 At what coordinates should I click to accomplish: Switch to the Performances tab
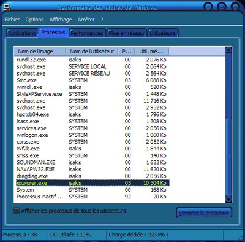87,33
